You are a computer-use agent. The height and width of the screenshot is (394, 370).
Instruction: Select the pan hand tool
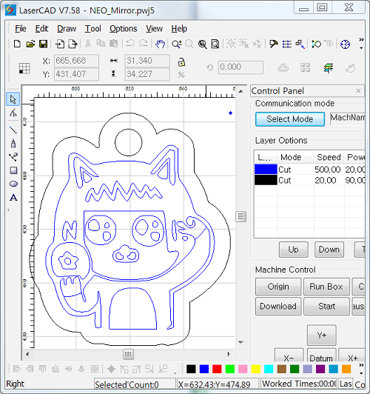pyautogui.click(x=160, y=44)
